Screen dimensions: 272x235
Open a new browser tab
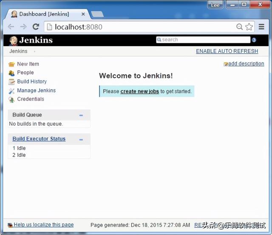(x=97, y=14)
